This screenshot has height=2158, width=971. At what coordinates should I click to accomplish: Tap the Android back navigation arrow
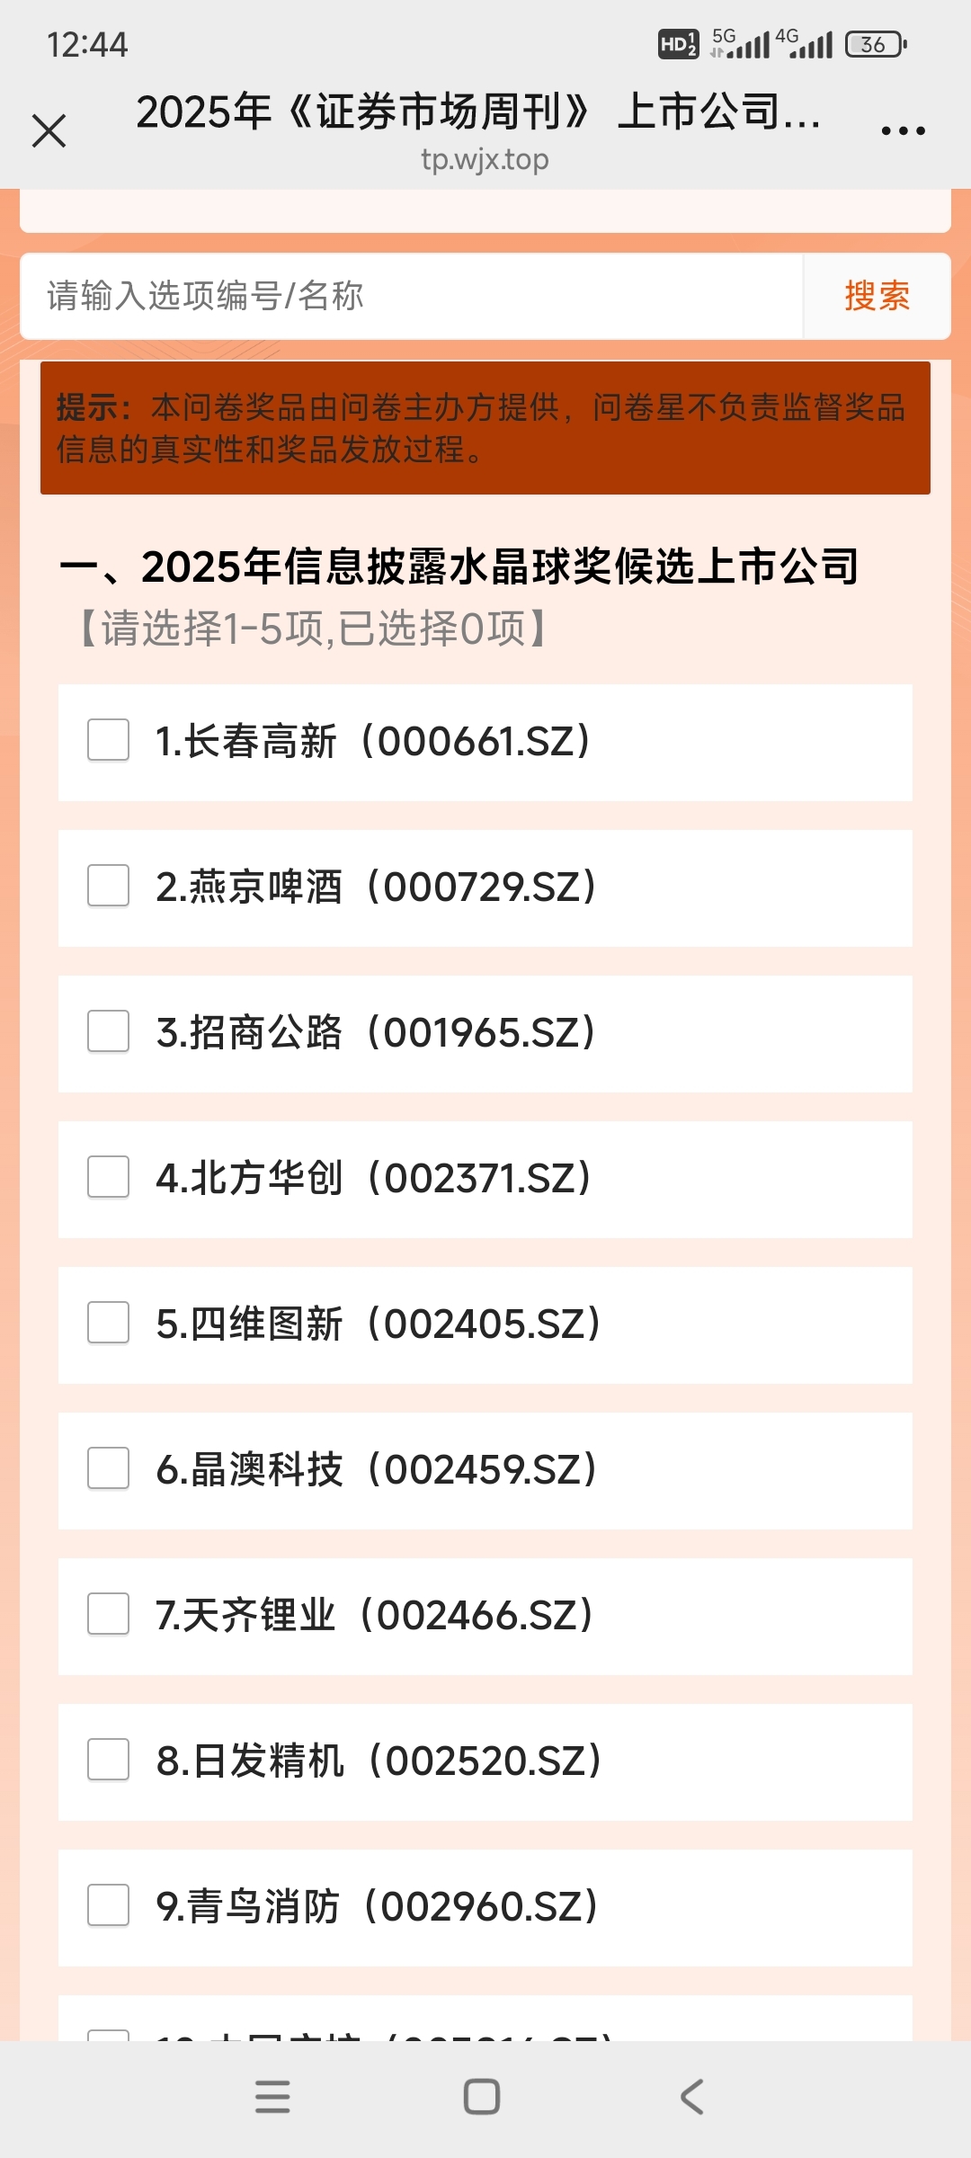coord(691,2097)
